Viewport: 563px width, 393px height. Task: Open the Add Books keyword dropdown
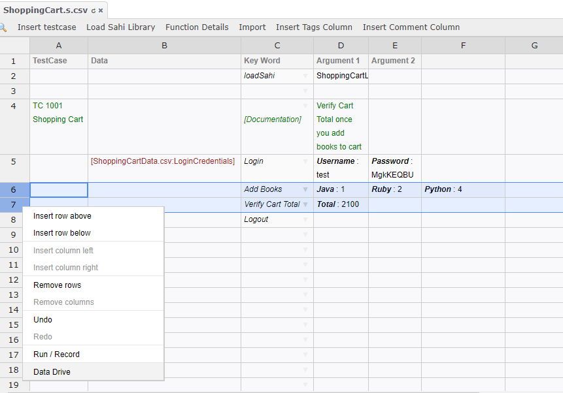click(305, 190)
